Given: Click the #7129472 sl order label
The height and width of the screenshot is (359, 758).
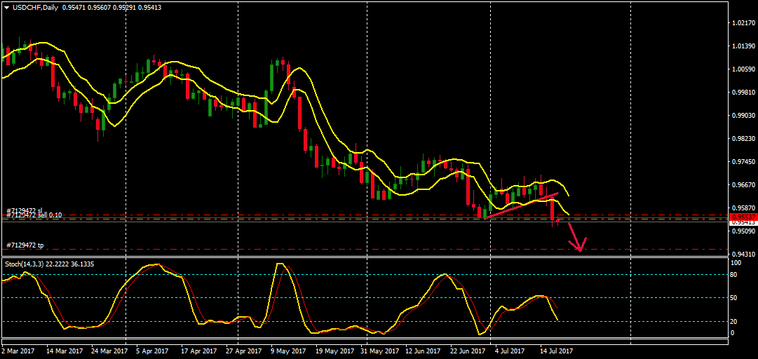Looking at the screenshot, I should 24,210.
